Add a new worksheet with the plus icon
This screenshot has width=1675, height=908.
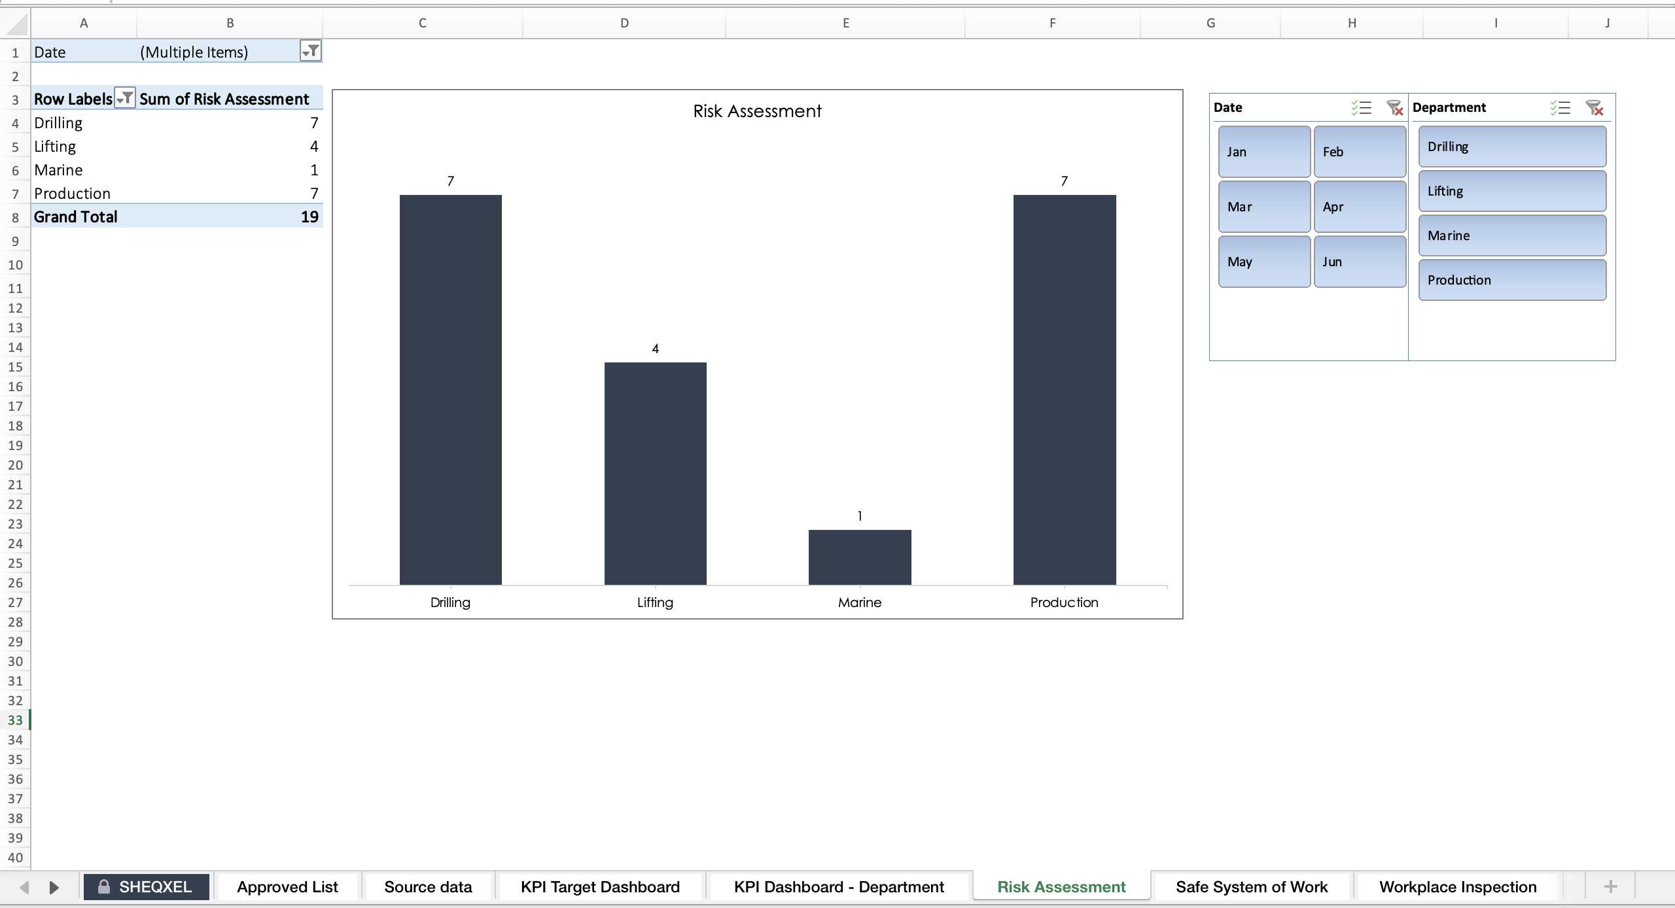[1610, 886]
